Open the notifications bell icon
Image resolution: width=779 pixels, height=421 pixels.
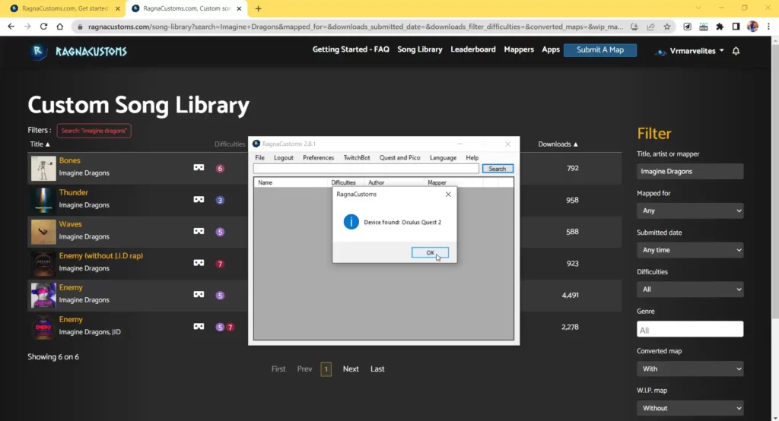click(x=736, y=51)
